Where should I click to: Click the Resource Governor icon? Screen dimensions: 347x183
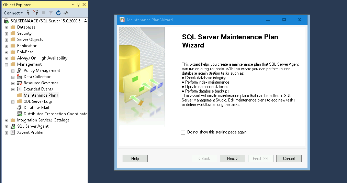pos(19,83)
